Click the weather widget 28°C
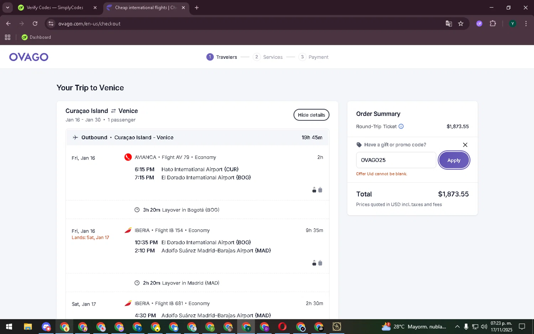Screen dimensions: 534x334 click(x=414, y=327)
